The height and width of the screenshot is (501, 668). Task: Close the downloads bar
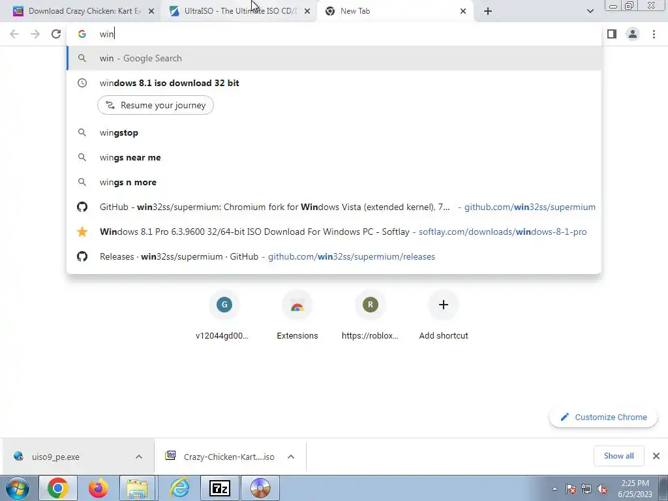656,456
